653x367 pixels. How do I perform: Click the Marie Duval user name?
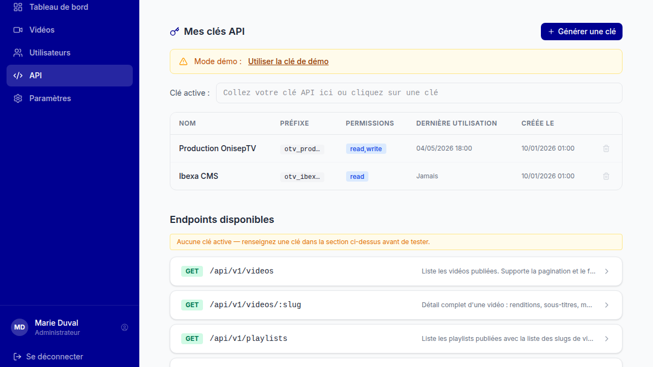pos(57,323)
